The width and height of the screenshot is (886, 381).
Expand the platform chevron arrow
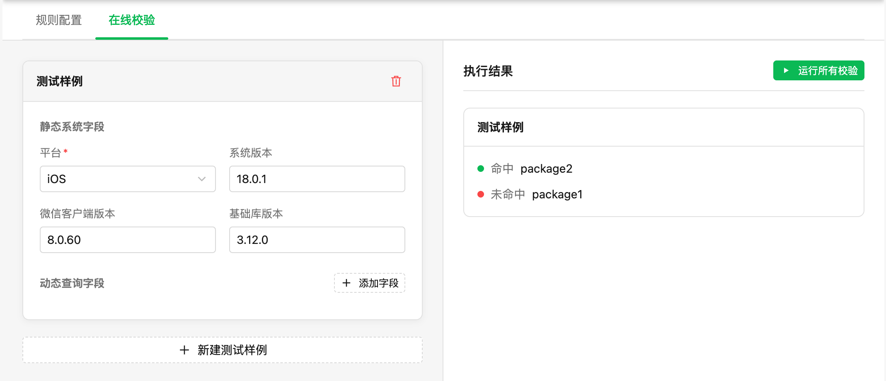pyautogui.click(x=202, y=179)
